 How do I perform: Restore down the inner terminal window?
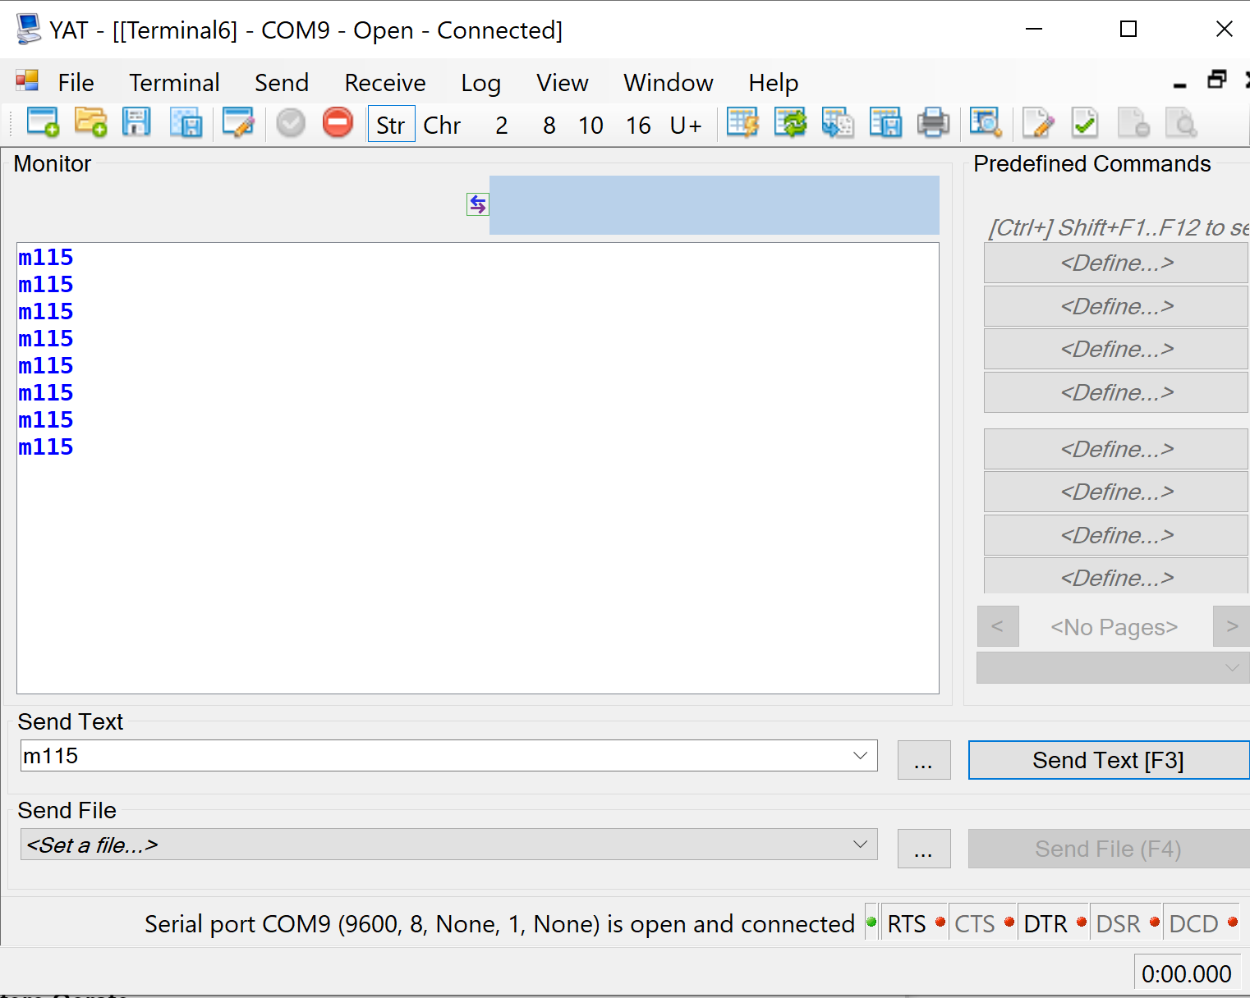1216,80
